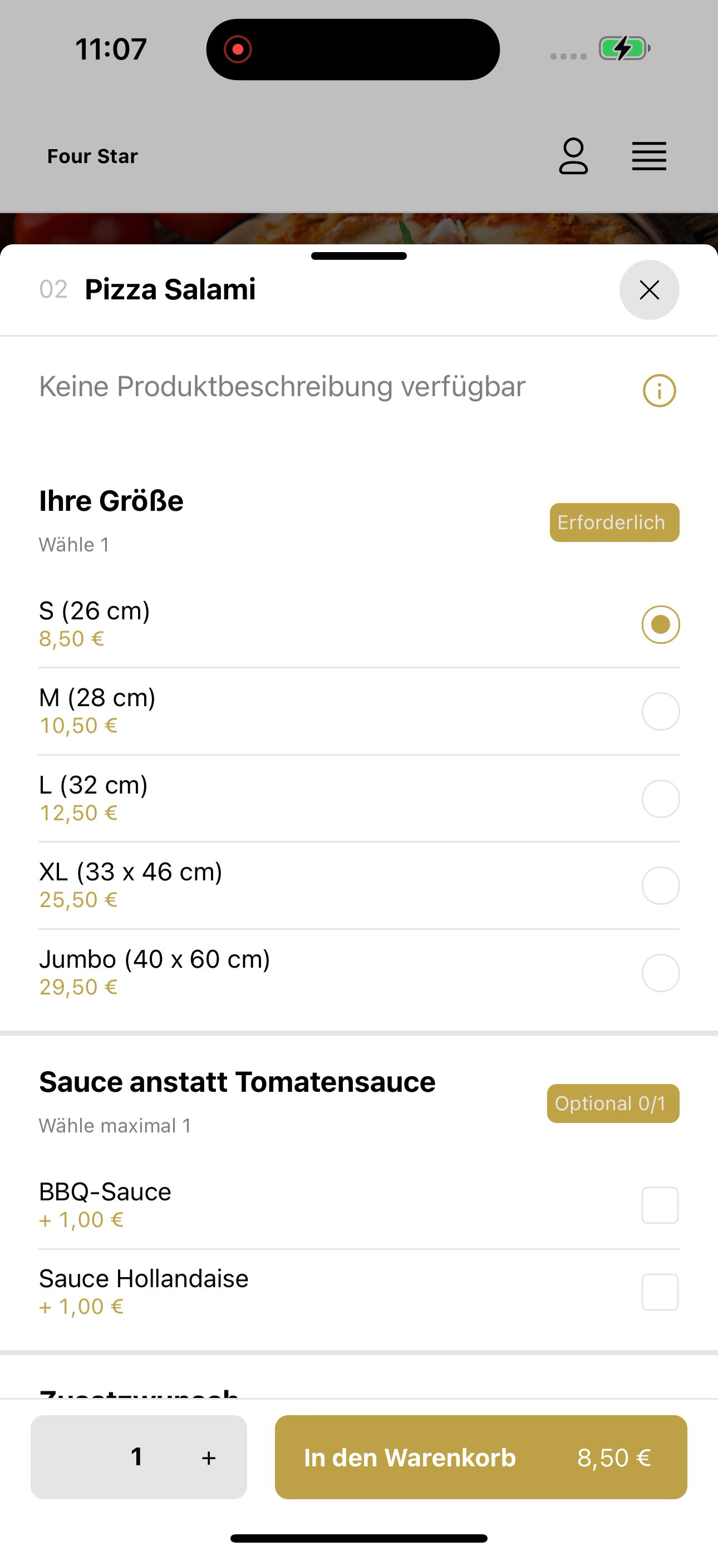Open the hamburger menu icon
Screen dimensions: 718x1556
point(649,156)
